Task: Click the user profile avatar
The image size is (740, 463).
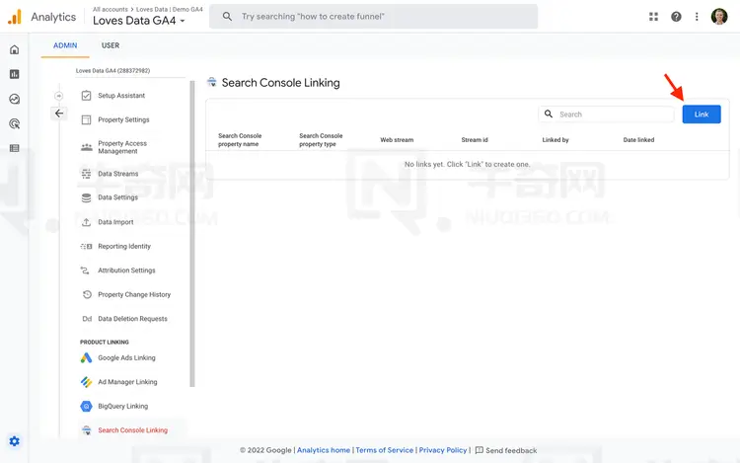Action: point(719,17)
